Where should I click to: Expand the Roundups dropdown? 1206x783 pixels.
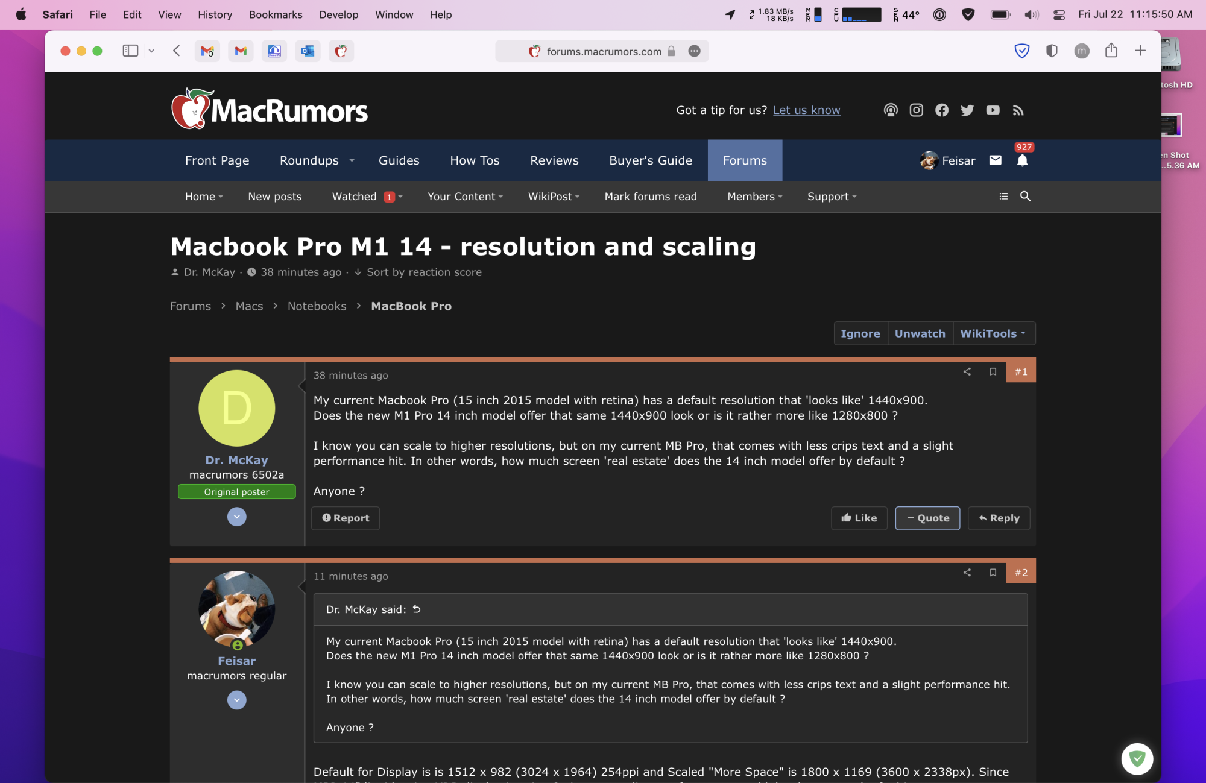click(x=352, y=161)
